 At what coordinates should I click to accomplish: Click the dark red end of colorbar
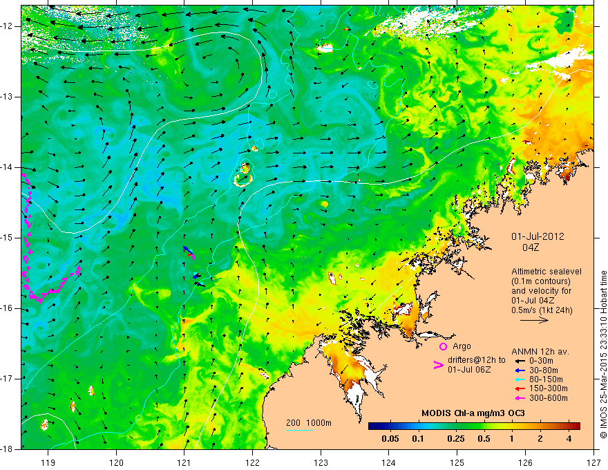tap(576, 426)
